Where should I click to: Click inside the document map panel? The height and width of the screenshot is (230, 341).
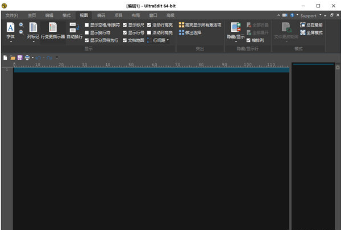click(313, 146)
